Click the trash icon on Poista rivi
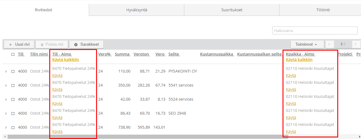Screen dimensions: 361x139 [x=42, y=45]
